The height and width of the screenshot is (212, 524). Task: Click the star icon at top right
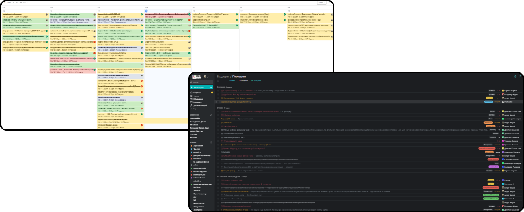point(520,76)
